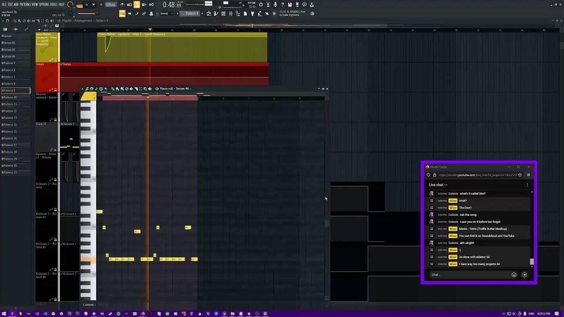The height and width of the screenshot is (317, 564).
Task: Click the Piano roll speaker playback tool
Action: pyautogui.click(x=150, y=89)
